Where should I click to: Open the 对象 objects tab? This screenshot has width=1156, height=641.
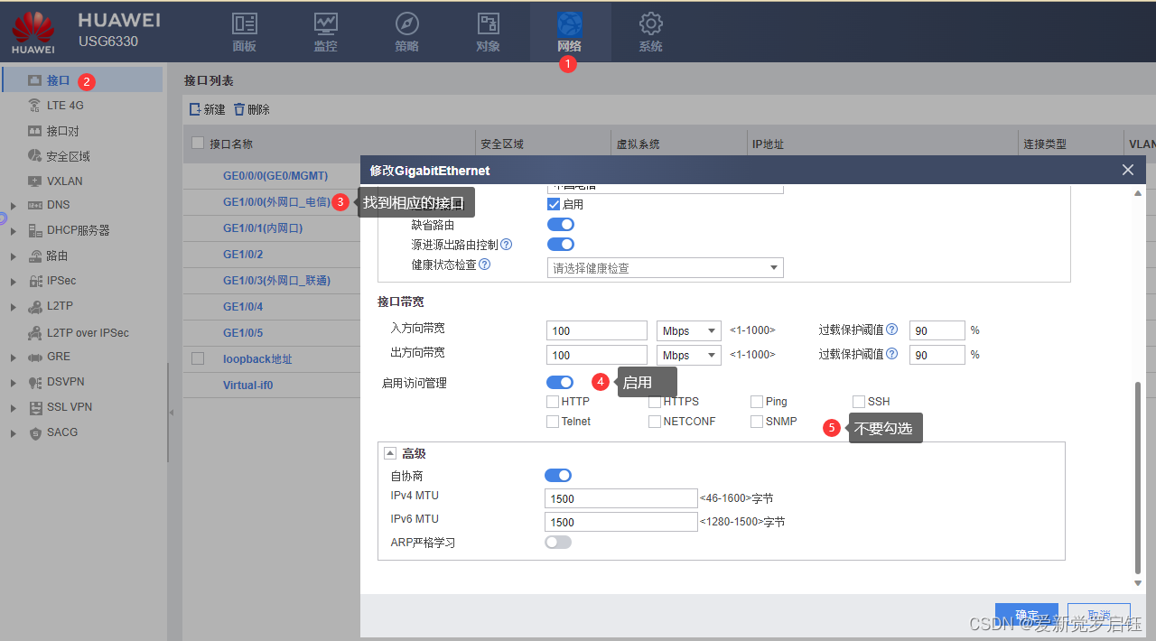488,33
